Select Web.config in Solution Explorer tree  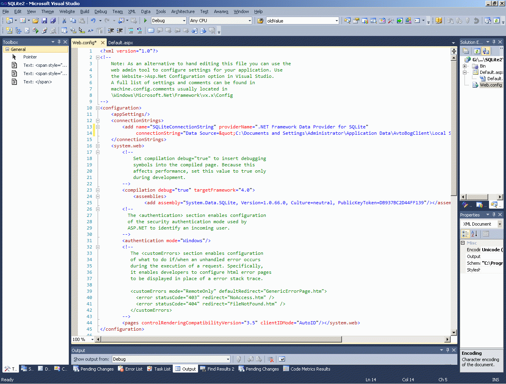click(491, 85)
